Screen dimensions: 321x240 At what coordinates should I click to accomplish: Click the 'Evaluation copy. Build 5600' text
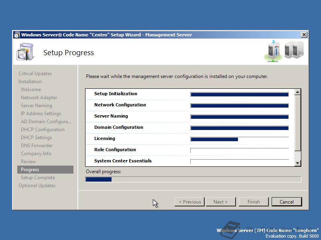tap(293, 236)
